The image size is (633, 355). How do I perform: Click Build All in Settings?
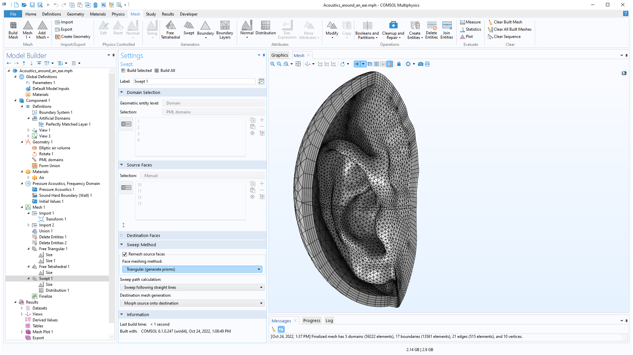[165, 71]
